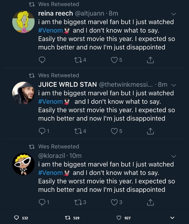Retweet JUICE WRLD STAN's tweet
Image resolution: width=189 pixels, height=224 pixels.
click(78, 131)
